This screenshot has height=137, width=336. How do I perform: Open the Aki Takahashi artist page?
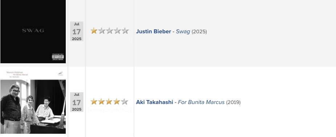(154, 102)
